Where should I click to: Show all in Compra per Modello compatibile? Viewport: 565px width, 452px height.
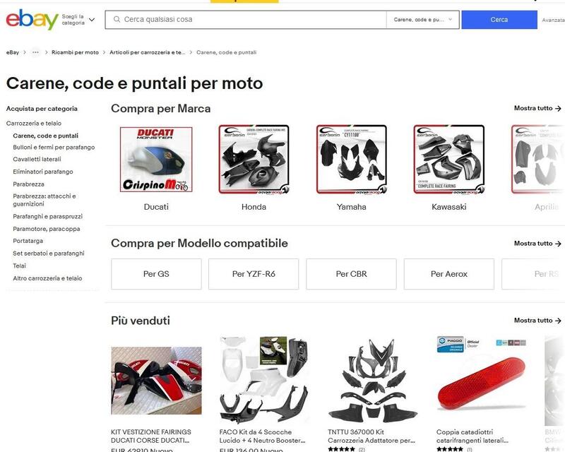(537, 243)
